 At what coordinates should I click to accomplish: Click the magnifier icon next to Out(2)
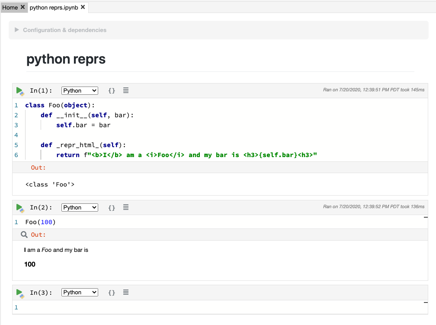coord(24,234)
